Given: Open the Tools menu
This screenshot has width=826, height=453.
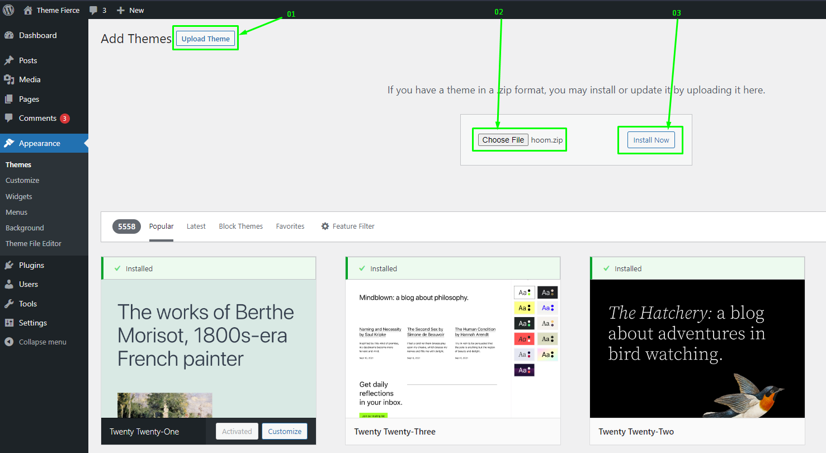Looking at the screenshot, I should 44,304.
